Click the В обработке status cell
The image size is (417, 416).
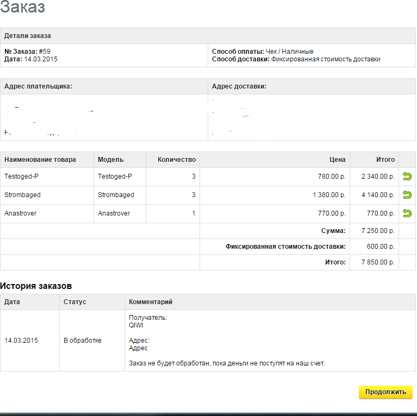82,341
